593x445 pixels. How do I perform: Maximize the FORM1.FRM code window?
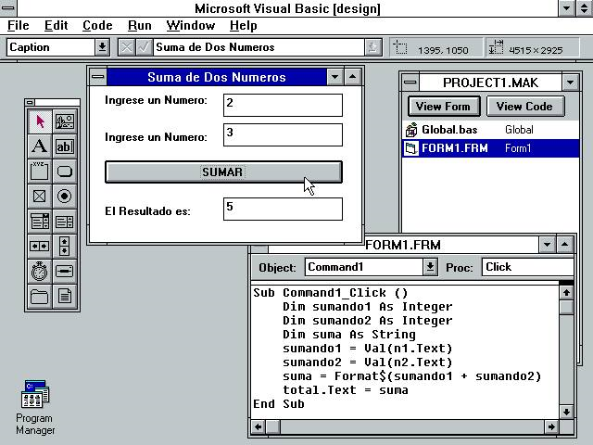pyautogui.click(x=564, y=245)
